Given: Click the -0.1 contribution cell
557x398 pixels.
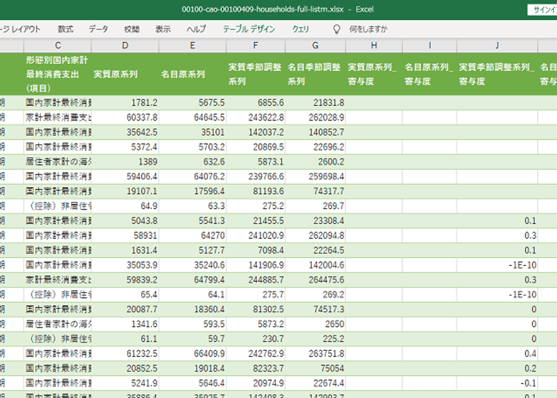Looking at the screenshot, I should pyautogui.click(x=497, y=383).
